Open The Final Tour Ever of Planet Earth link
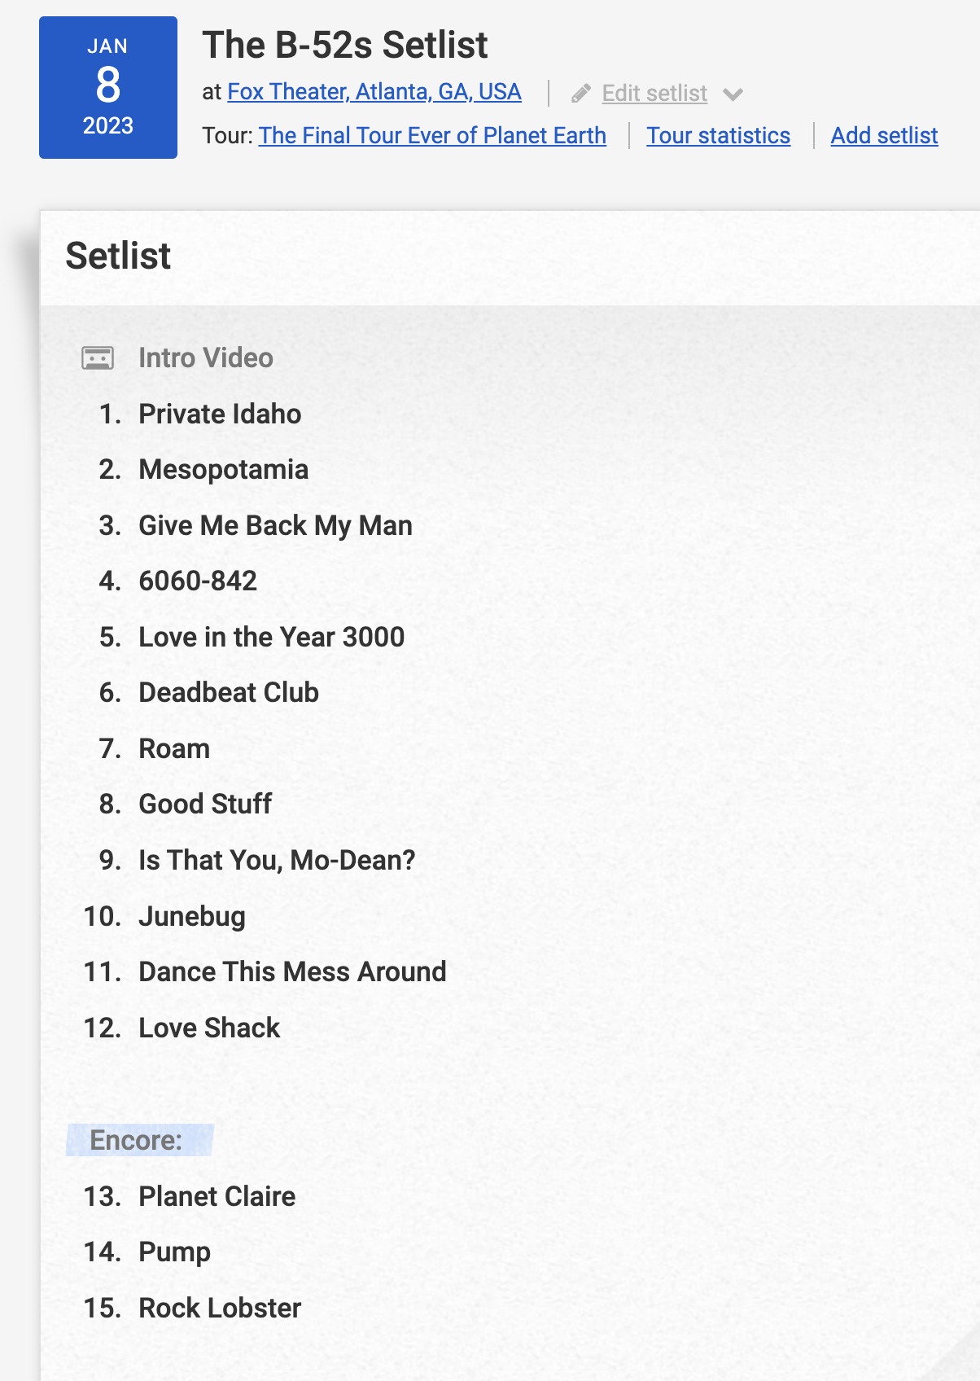Viewport: 980px width, 1381px height. tap(432, 135)
